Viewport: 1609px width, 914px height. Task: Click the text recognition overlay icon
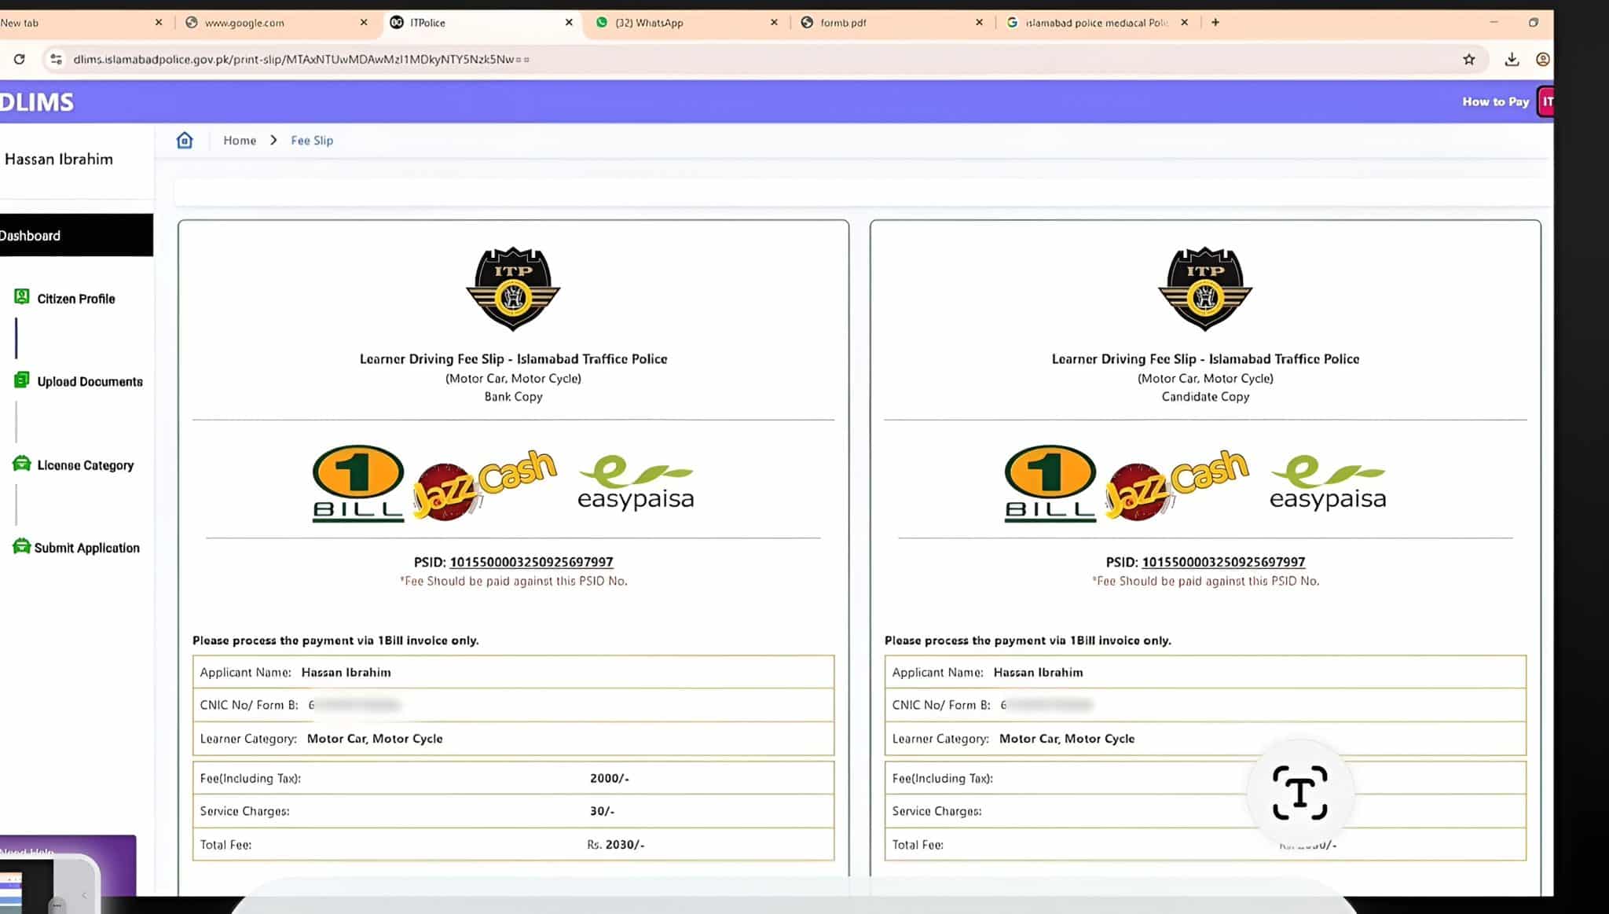pos(1299,792)
